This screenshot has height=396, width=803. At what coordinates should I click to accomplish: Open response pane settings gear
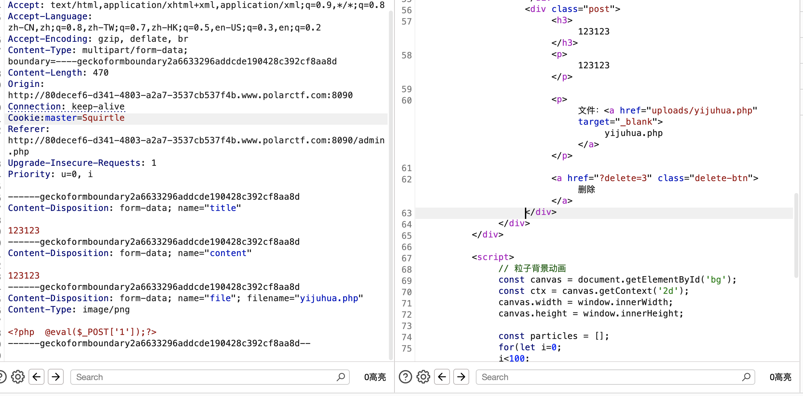(423, 377)
